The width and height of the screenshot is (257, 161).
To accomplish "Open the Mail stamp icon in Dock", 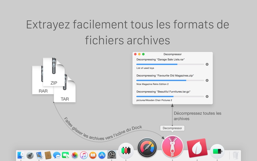I will [39, 155].
